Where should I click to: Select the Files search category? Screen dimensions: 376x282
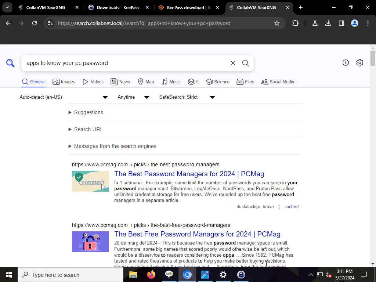245,82
